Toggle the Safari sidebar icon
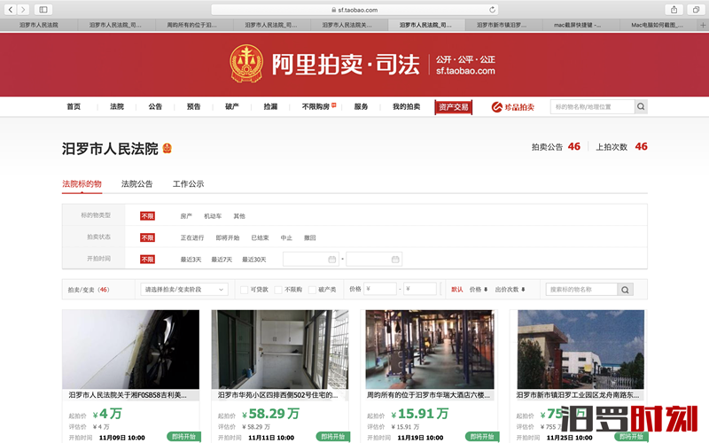Viewport: 709px width, 443px height. click(x=43, y=10)
